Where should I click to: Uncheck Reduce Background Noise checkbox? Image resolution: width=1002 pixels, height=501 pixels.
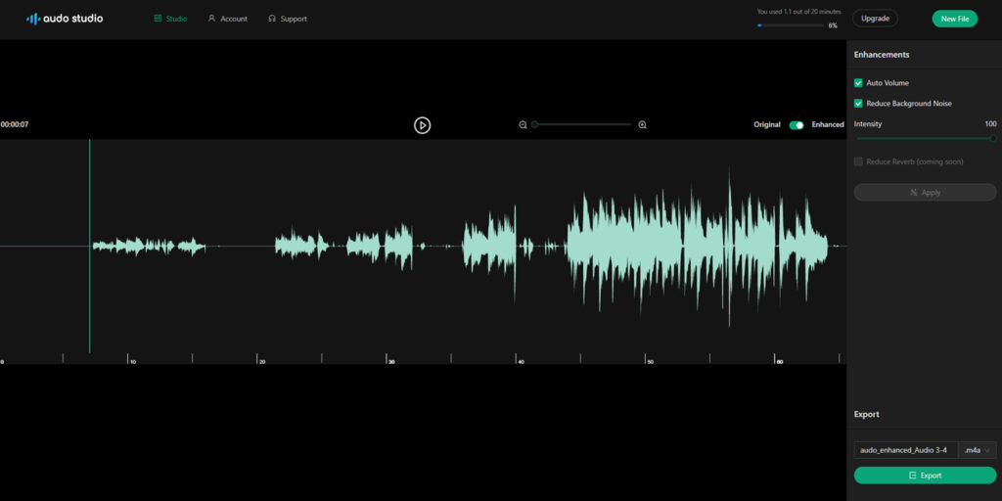[858, 104]
